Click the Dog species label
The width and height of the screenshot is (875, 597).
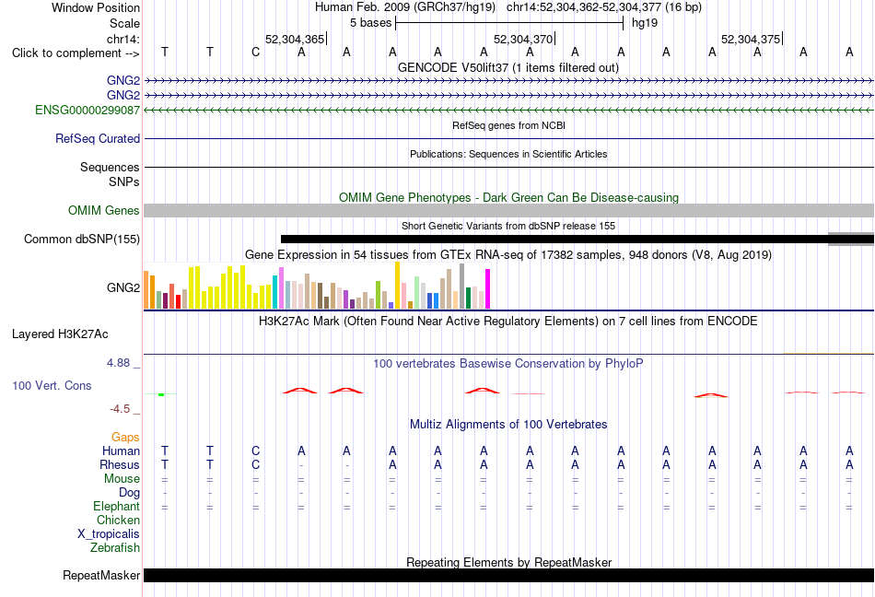coord(129,493)
